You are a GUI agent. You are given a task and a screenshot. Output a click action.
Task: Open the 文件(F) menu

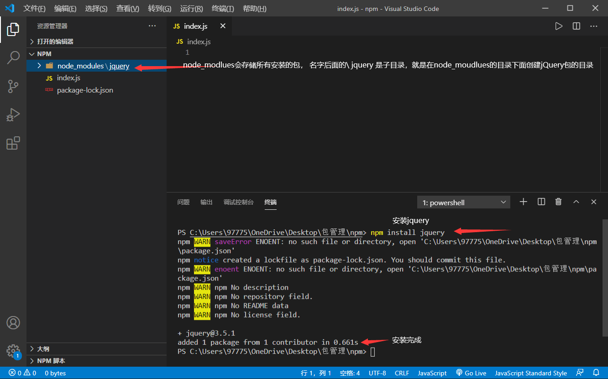point(35,9)
